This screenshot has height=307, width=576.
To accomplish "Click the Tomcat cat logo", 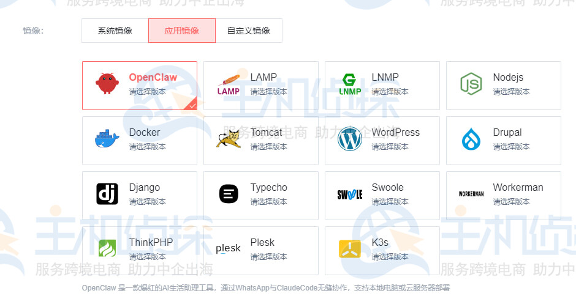I will [x=229, y=139].
